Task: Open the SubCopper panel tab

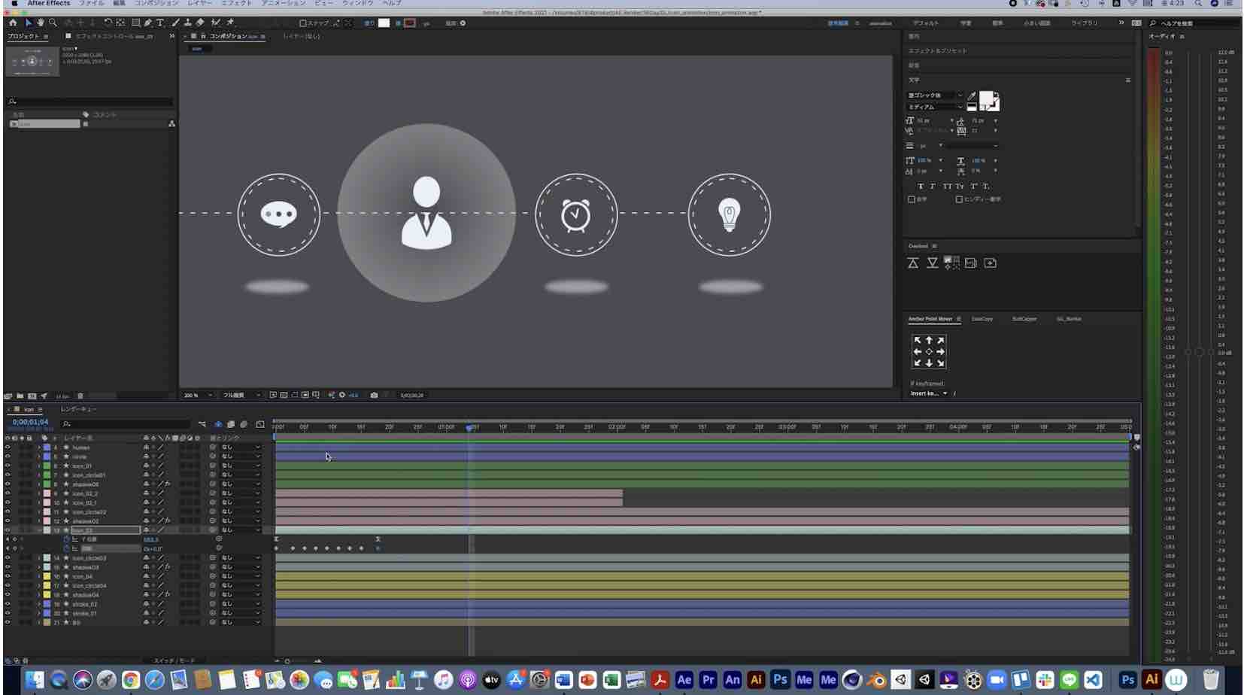Action: [1024, 319]
